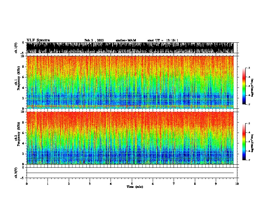The height and width of the screenshot is (206, 267).
Task: Click the ch.1 color scale bar
Action: tap(244, 86)
